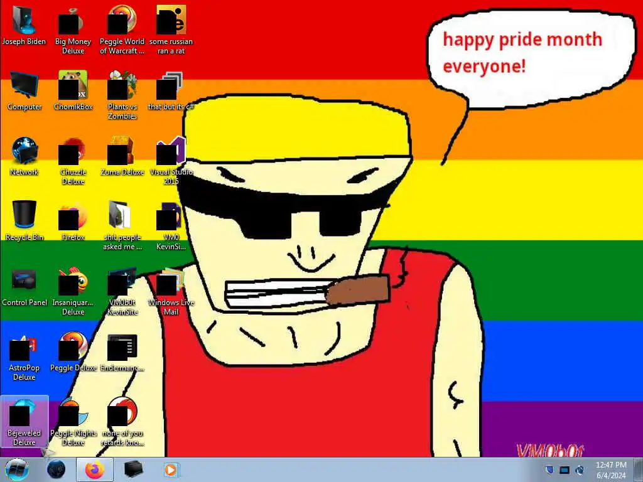
Task: Select the Big Money Deluxe shortcut
Action: tap(73, 31)
